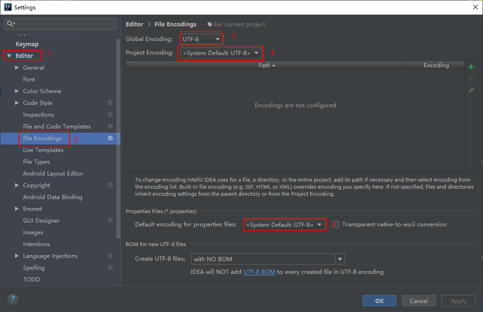Select Font settings item
The height and width of the screenshot is (312, 483).
29,80
